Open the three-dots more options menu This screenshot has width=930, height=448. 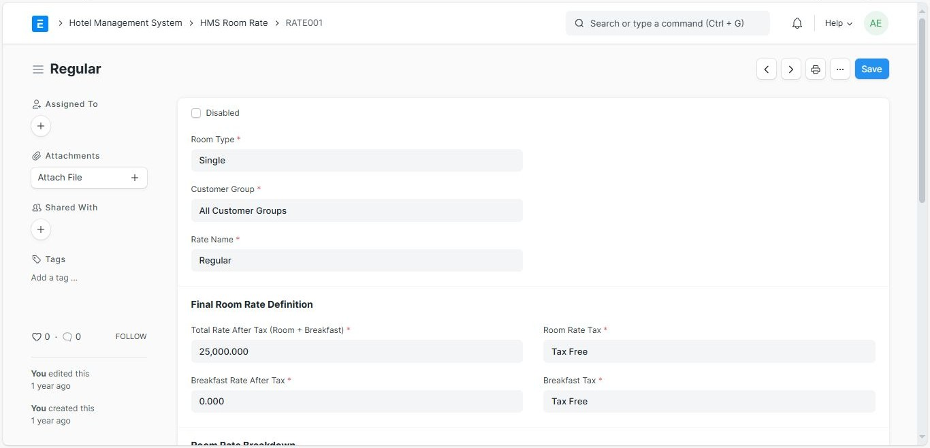pos(840,69)
